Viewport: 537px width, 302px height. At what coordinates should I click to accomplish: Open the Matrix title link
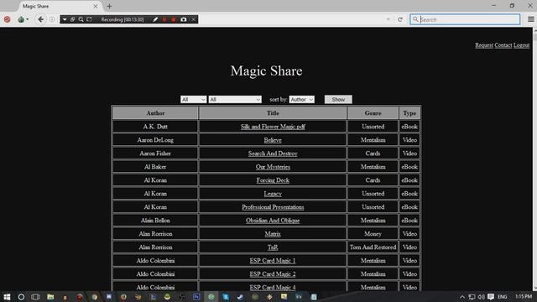(273, 233)
